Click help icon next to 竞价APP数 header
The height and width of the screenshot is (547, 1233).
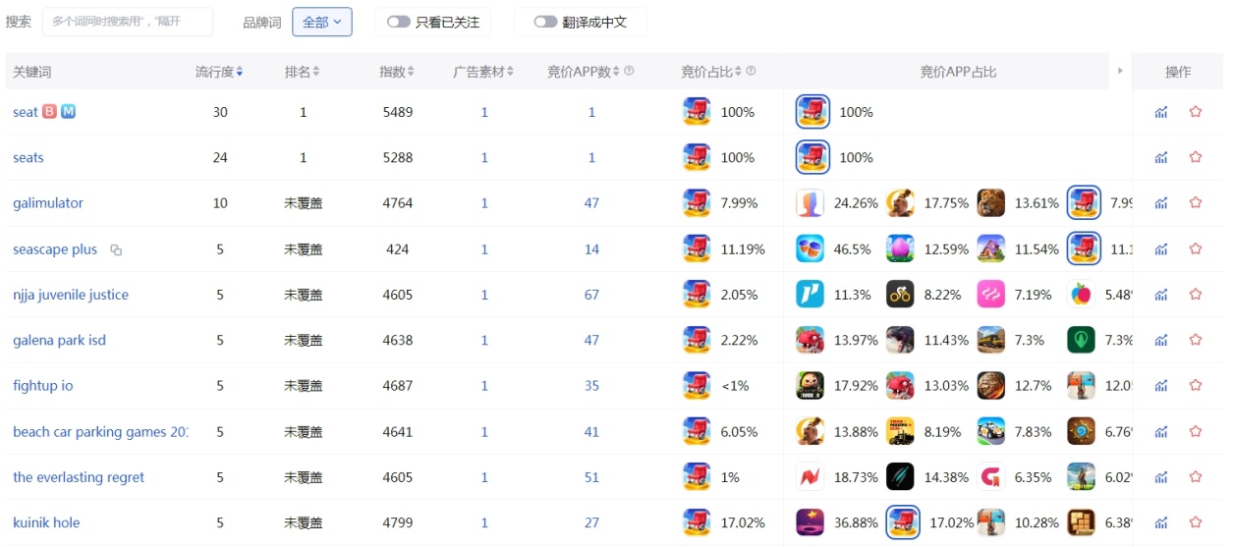629,72
